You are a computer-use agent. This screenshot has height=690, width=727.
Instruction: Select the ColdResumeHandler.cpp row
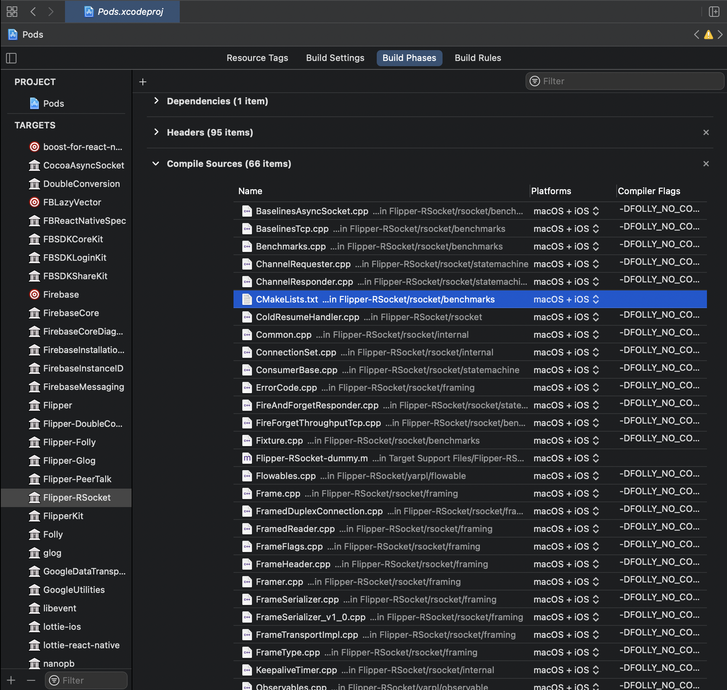470,317
